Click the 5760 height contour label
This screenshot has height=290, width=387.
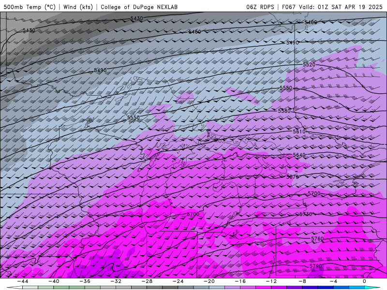[317, 239]
